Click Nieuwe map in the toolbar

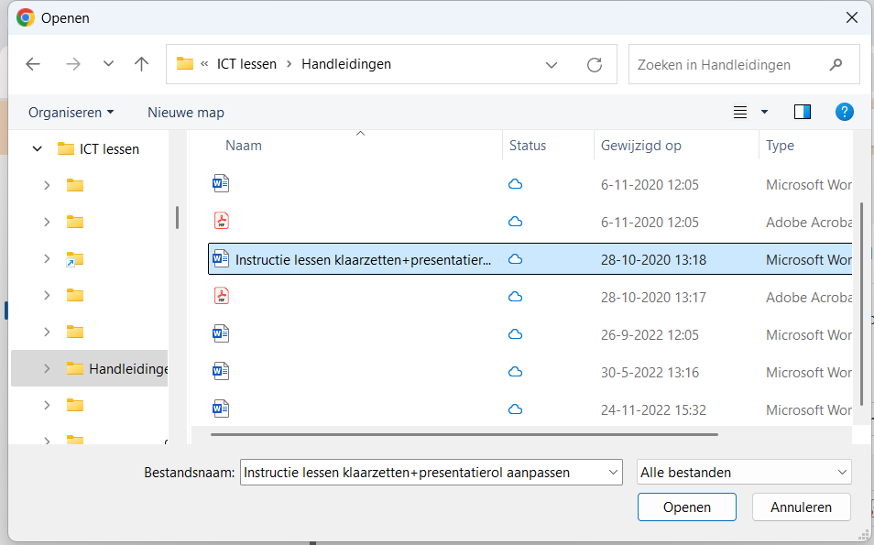(x=186, y=113)
